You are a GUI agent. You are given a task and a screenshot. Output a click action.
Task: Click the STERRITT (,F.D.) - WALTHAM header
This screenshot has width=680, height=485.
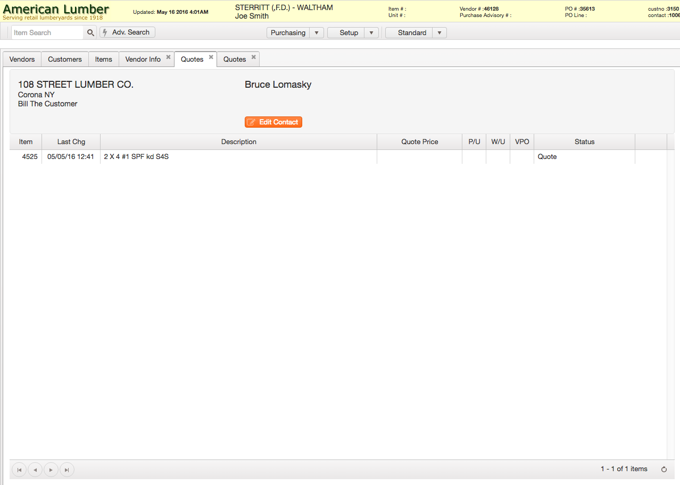click(284, 7)
